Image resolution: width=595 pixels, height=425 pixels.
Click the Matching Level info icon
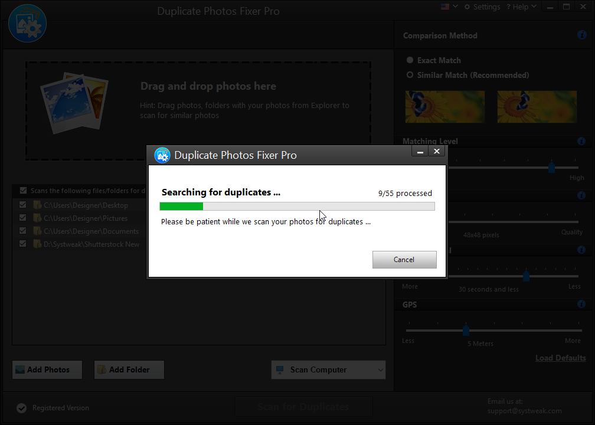[x=581, y=141]
